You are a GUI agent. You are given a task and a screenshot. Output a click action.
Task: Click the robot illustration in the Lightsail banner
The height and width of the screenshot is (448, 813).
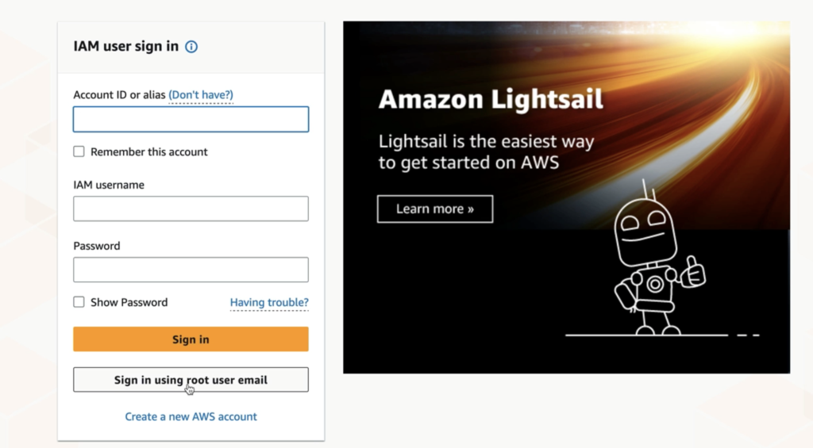point(659,259)
